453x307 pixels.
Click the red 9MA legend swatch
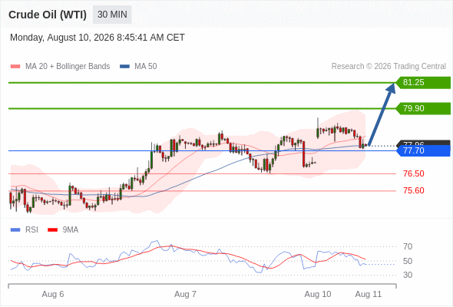pyautogui.click(x=52, y=230)
